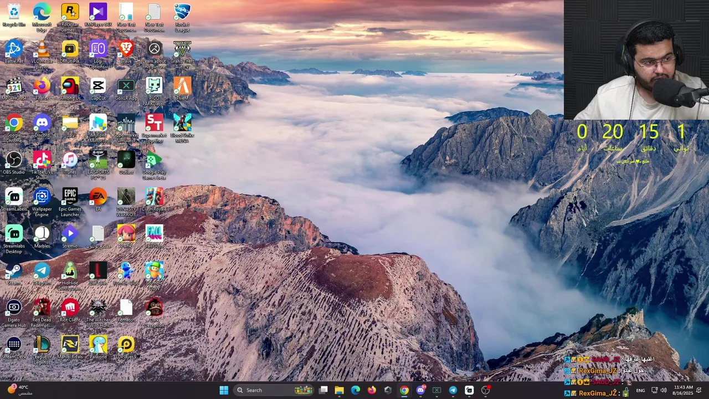Screen dimensions: 709x399
Task: Click the ENG language indicator
Action: pos(640,390)
